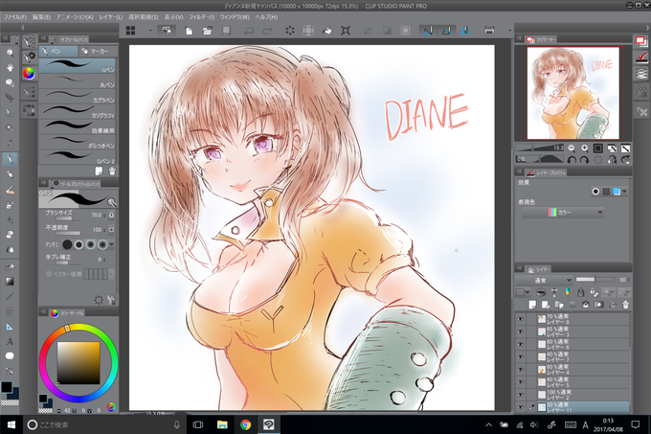Select the Eraser tool in toolbox

click(x=10, y=235)
